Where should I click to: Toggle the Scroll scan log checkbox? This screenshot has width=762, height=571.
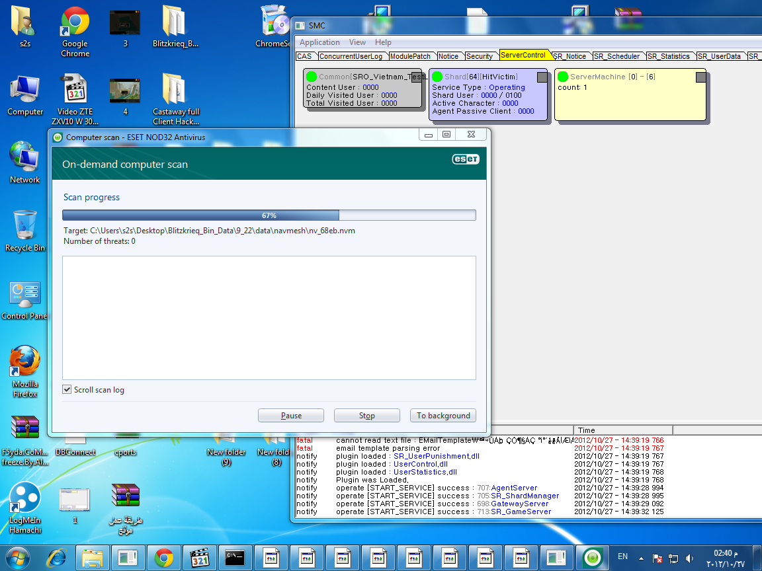tap(67, 389)
